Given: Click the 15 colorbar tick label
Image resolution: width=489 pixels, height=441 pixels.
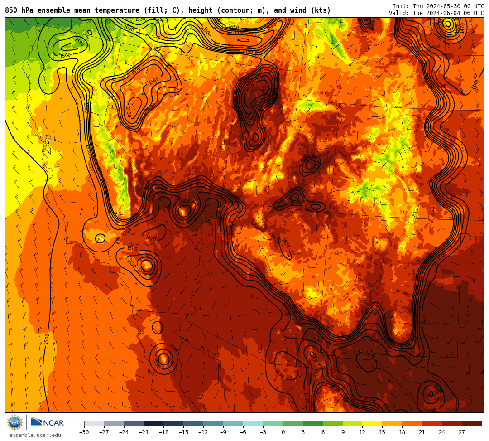Looking at the screenshot, I should point(382,432).
